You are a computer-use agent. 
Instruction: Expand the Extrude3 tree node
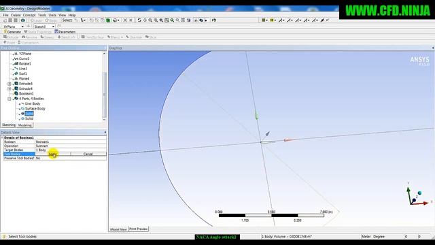pyautogui.click(x=10, y=84)
